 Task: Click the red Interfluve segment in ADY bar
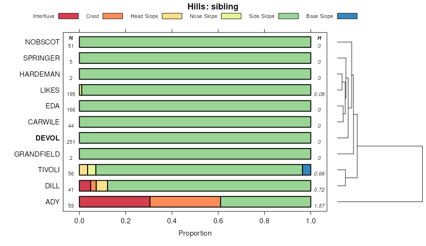click(x=115, y=202)
